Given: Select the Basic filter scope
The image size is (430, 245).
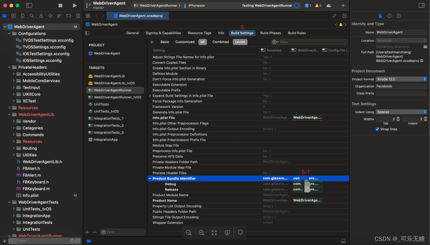Looking at the screenshot, I should coord(165,42).
